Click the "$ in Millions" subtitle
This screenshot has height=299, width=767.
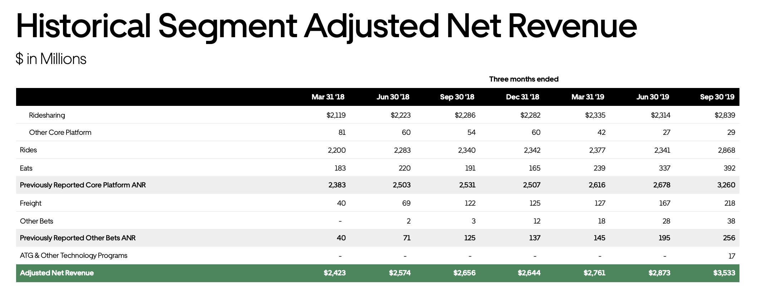click(x=51, y=59)
